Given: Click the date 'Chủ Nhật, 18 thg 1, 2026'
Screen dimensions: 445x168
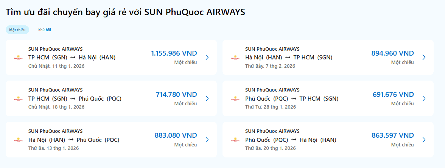Looking at the screenshot, I should point(56,107).
